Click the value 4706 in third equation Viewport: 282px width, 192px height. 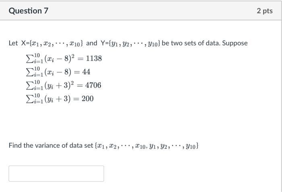pos(93,85)
